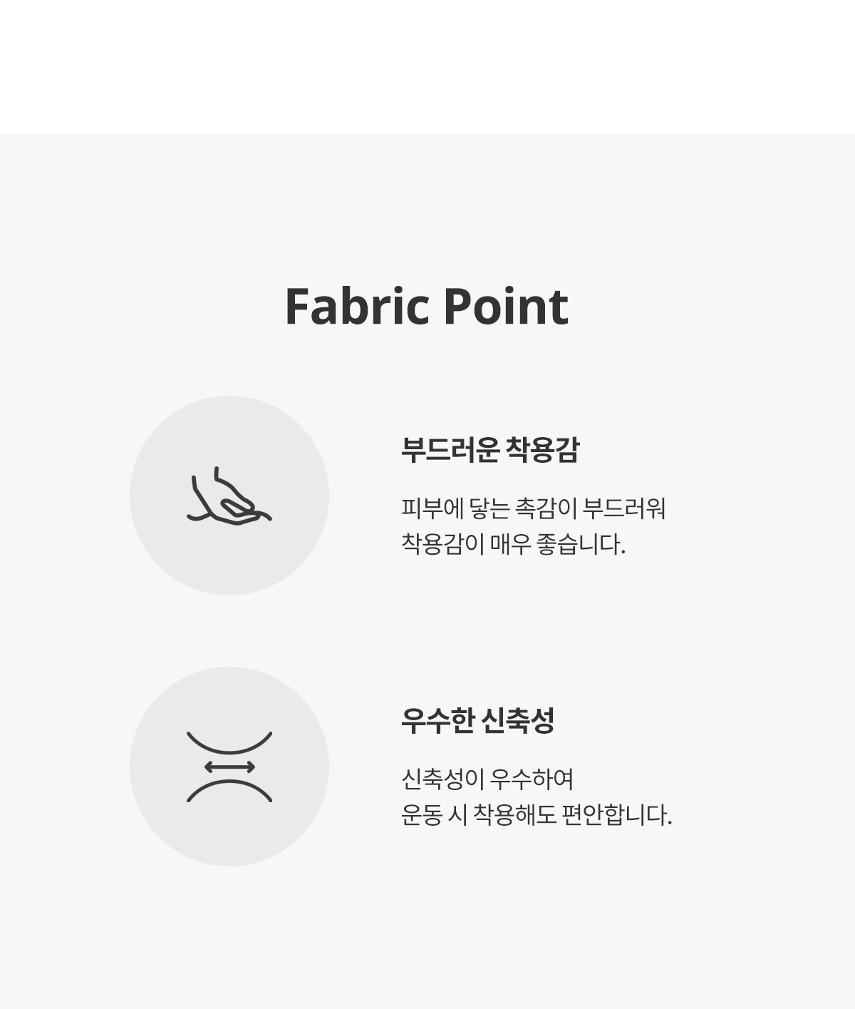
Task: Click the word 착용감 in soft-feel title
Action: coord(542,450)
